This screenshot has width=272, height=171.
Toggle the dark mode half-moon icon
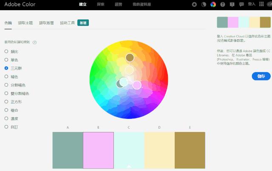(x=204, y=5)
